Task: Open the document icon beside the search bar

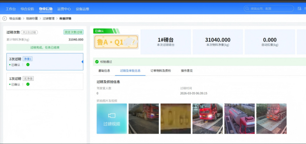Action: pos(299,9)
